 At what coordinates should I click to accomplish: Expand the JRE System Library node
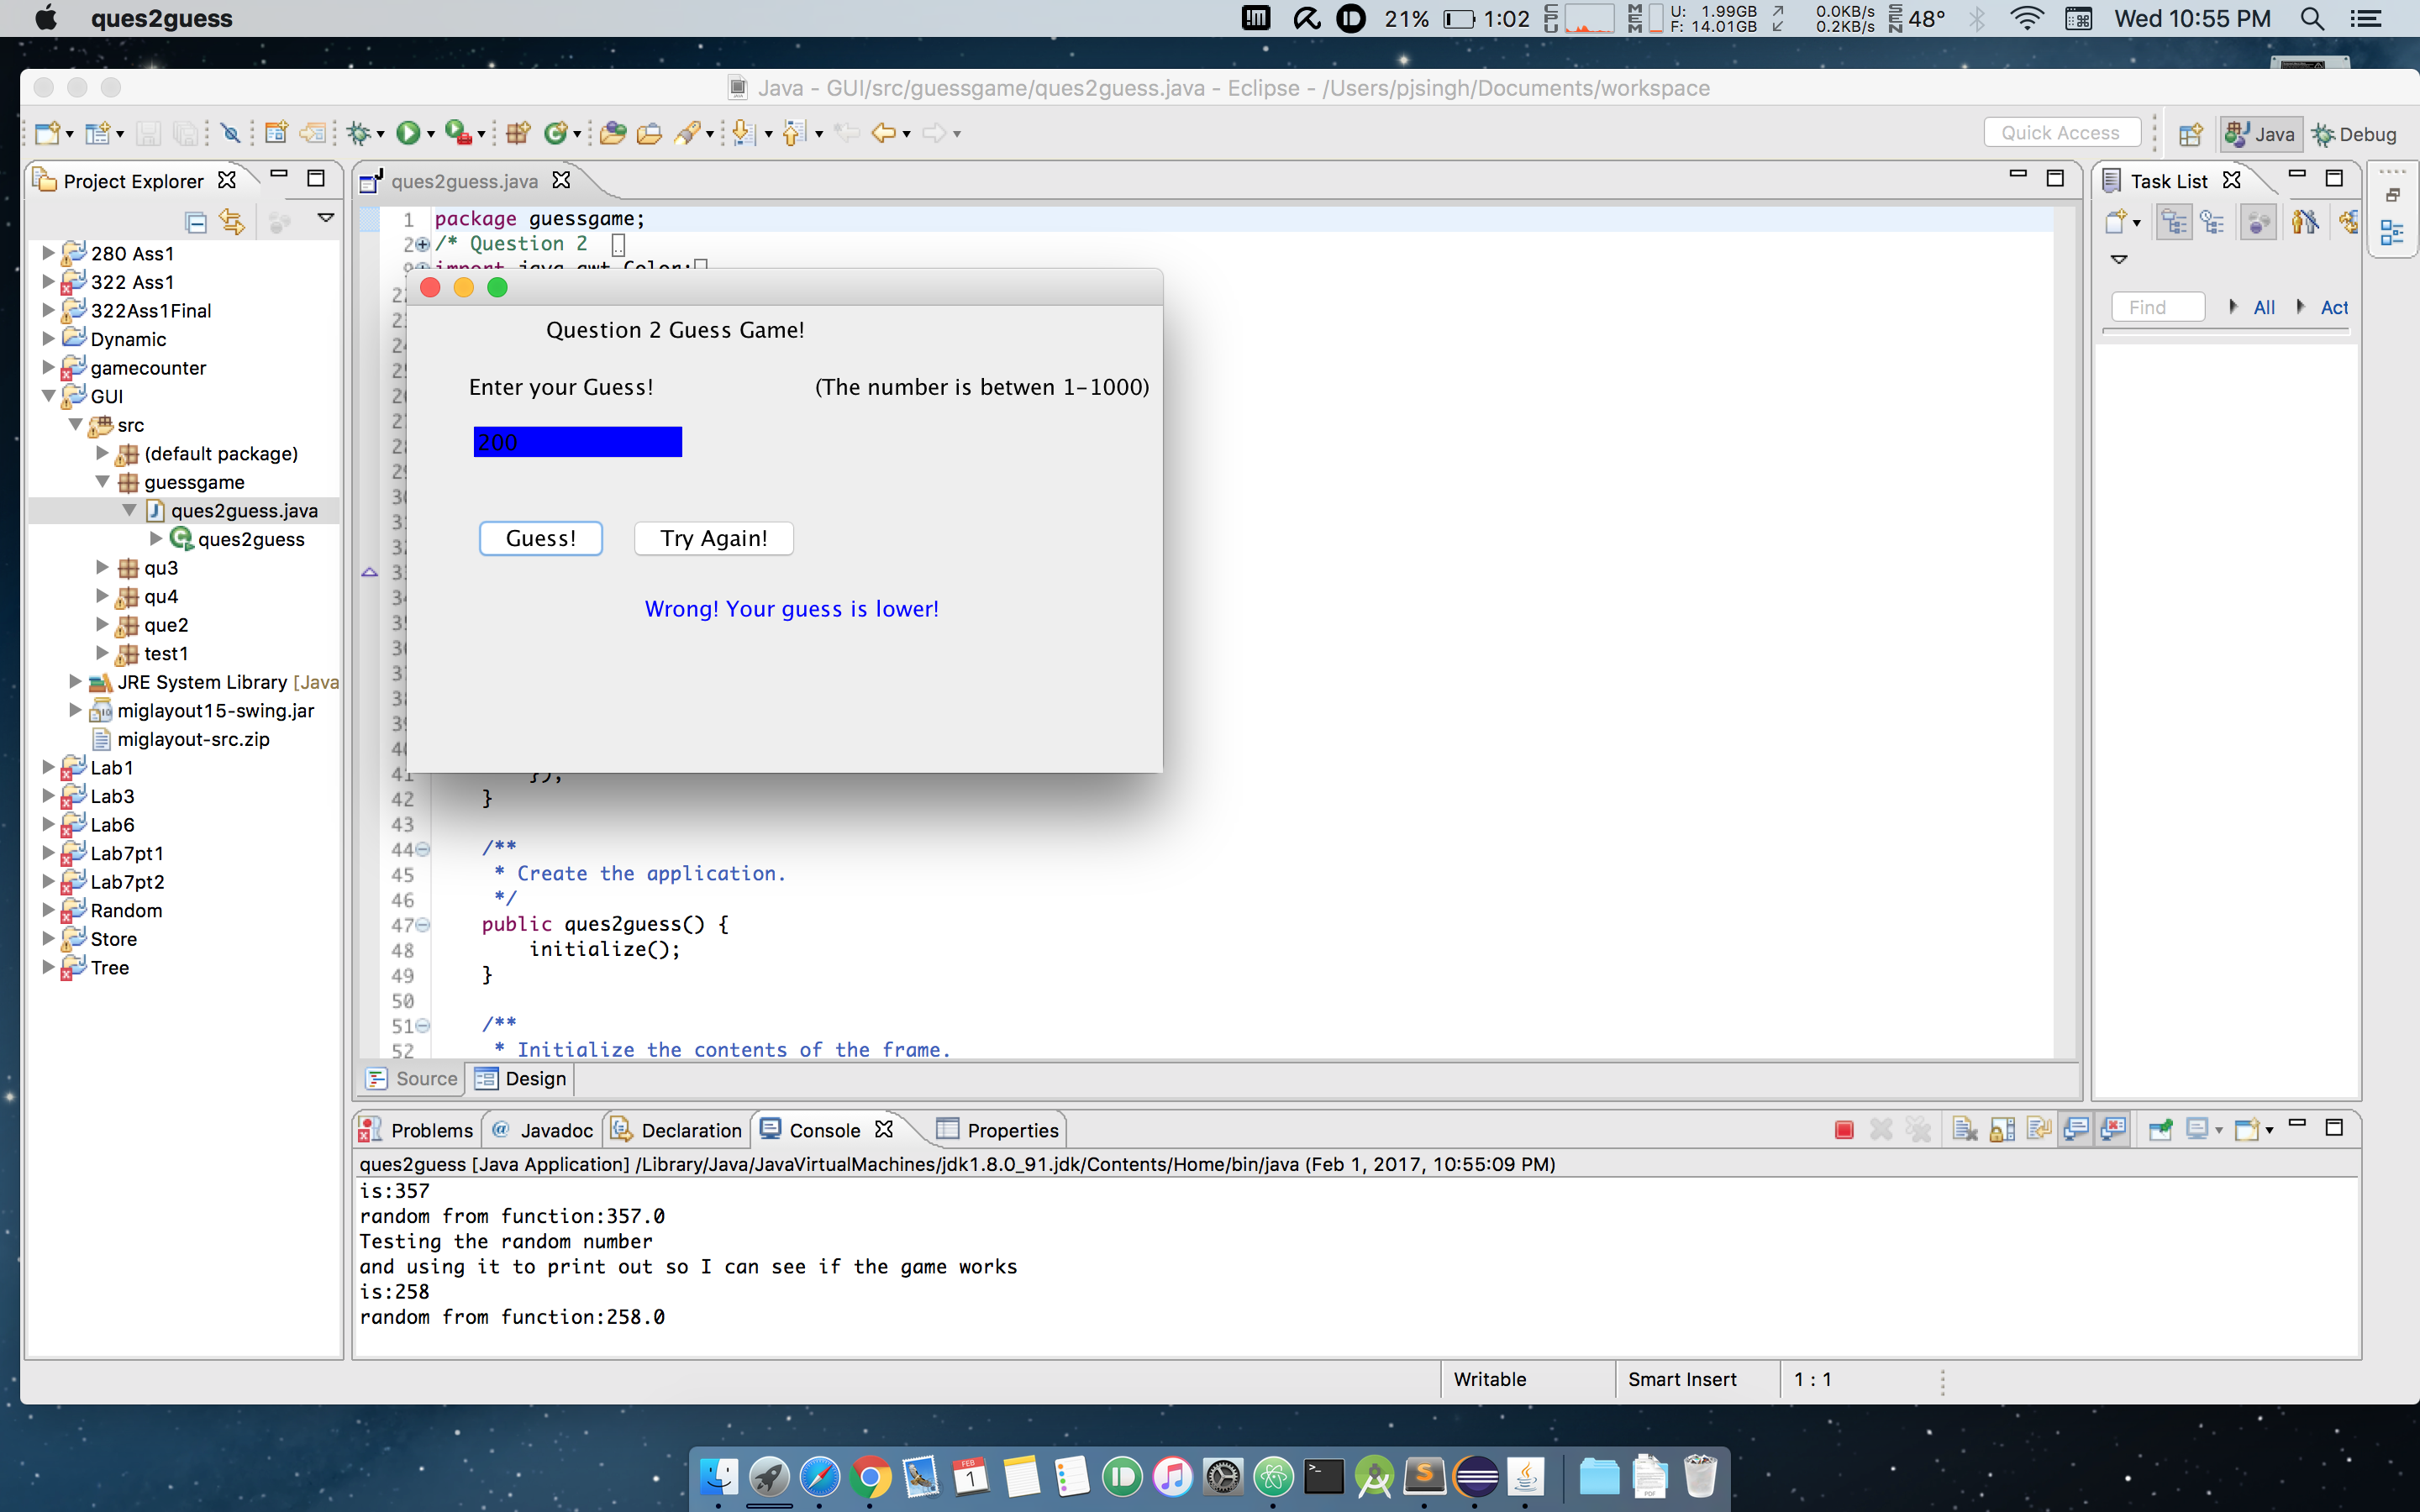(x=75, y=682)
